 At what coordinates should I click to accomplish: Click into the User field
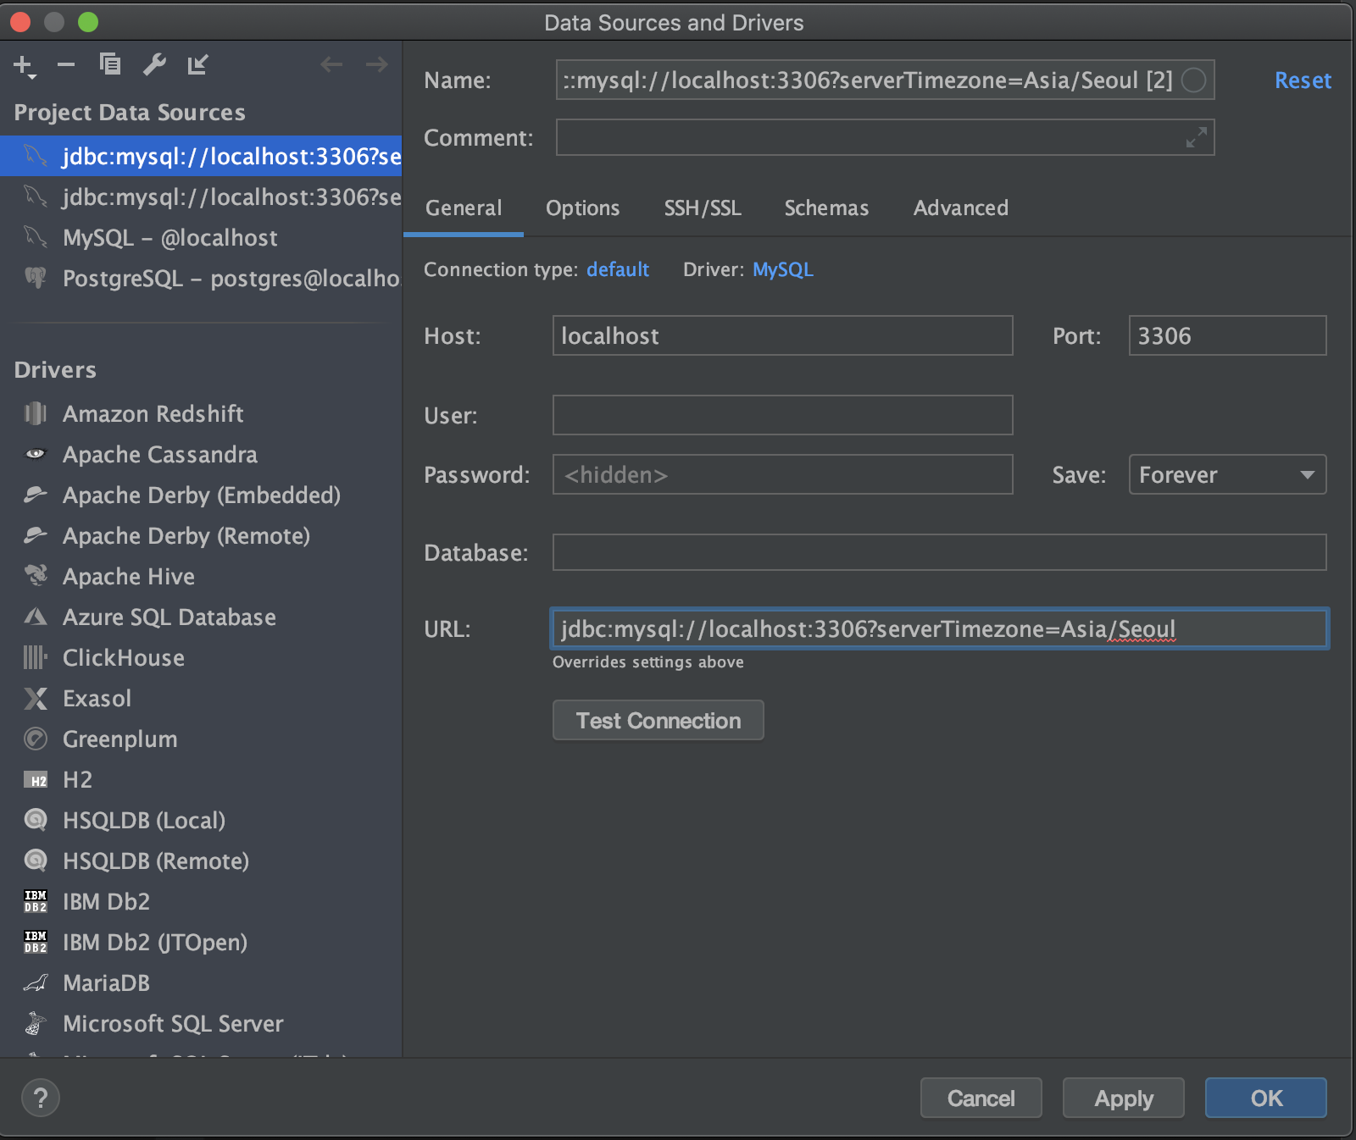pos(782,415)
